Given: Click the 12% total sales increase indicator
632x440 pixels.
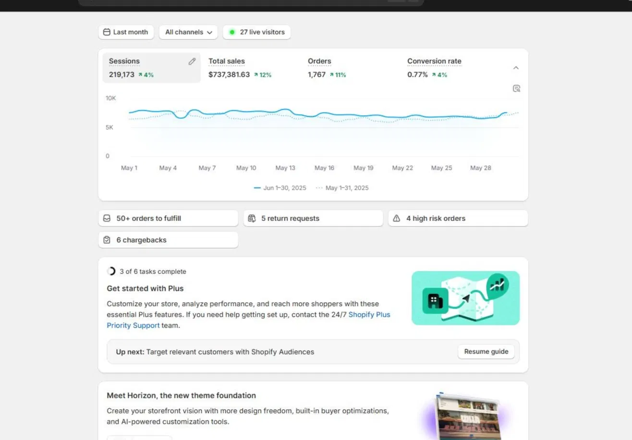Looking at the screenshot, I should coord(263,75).
